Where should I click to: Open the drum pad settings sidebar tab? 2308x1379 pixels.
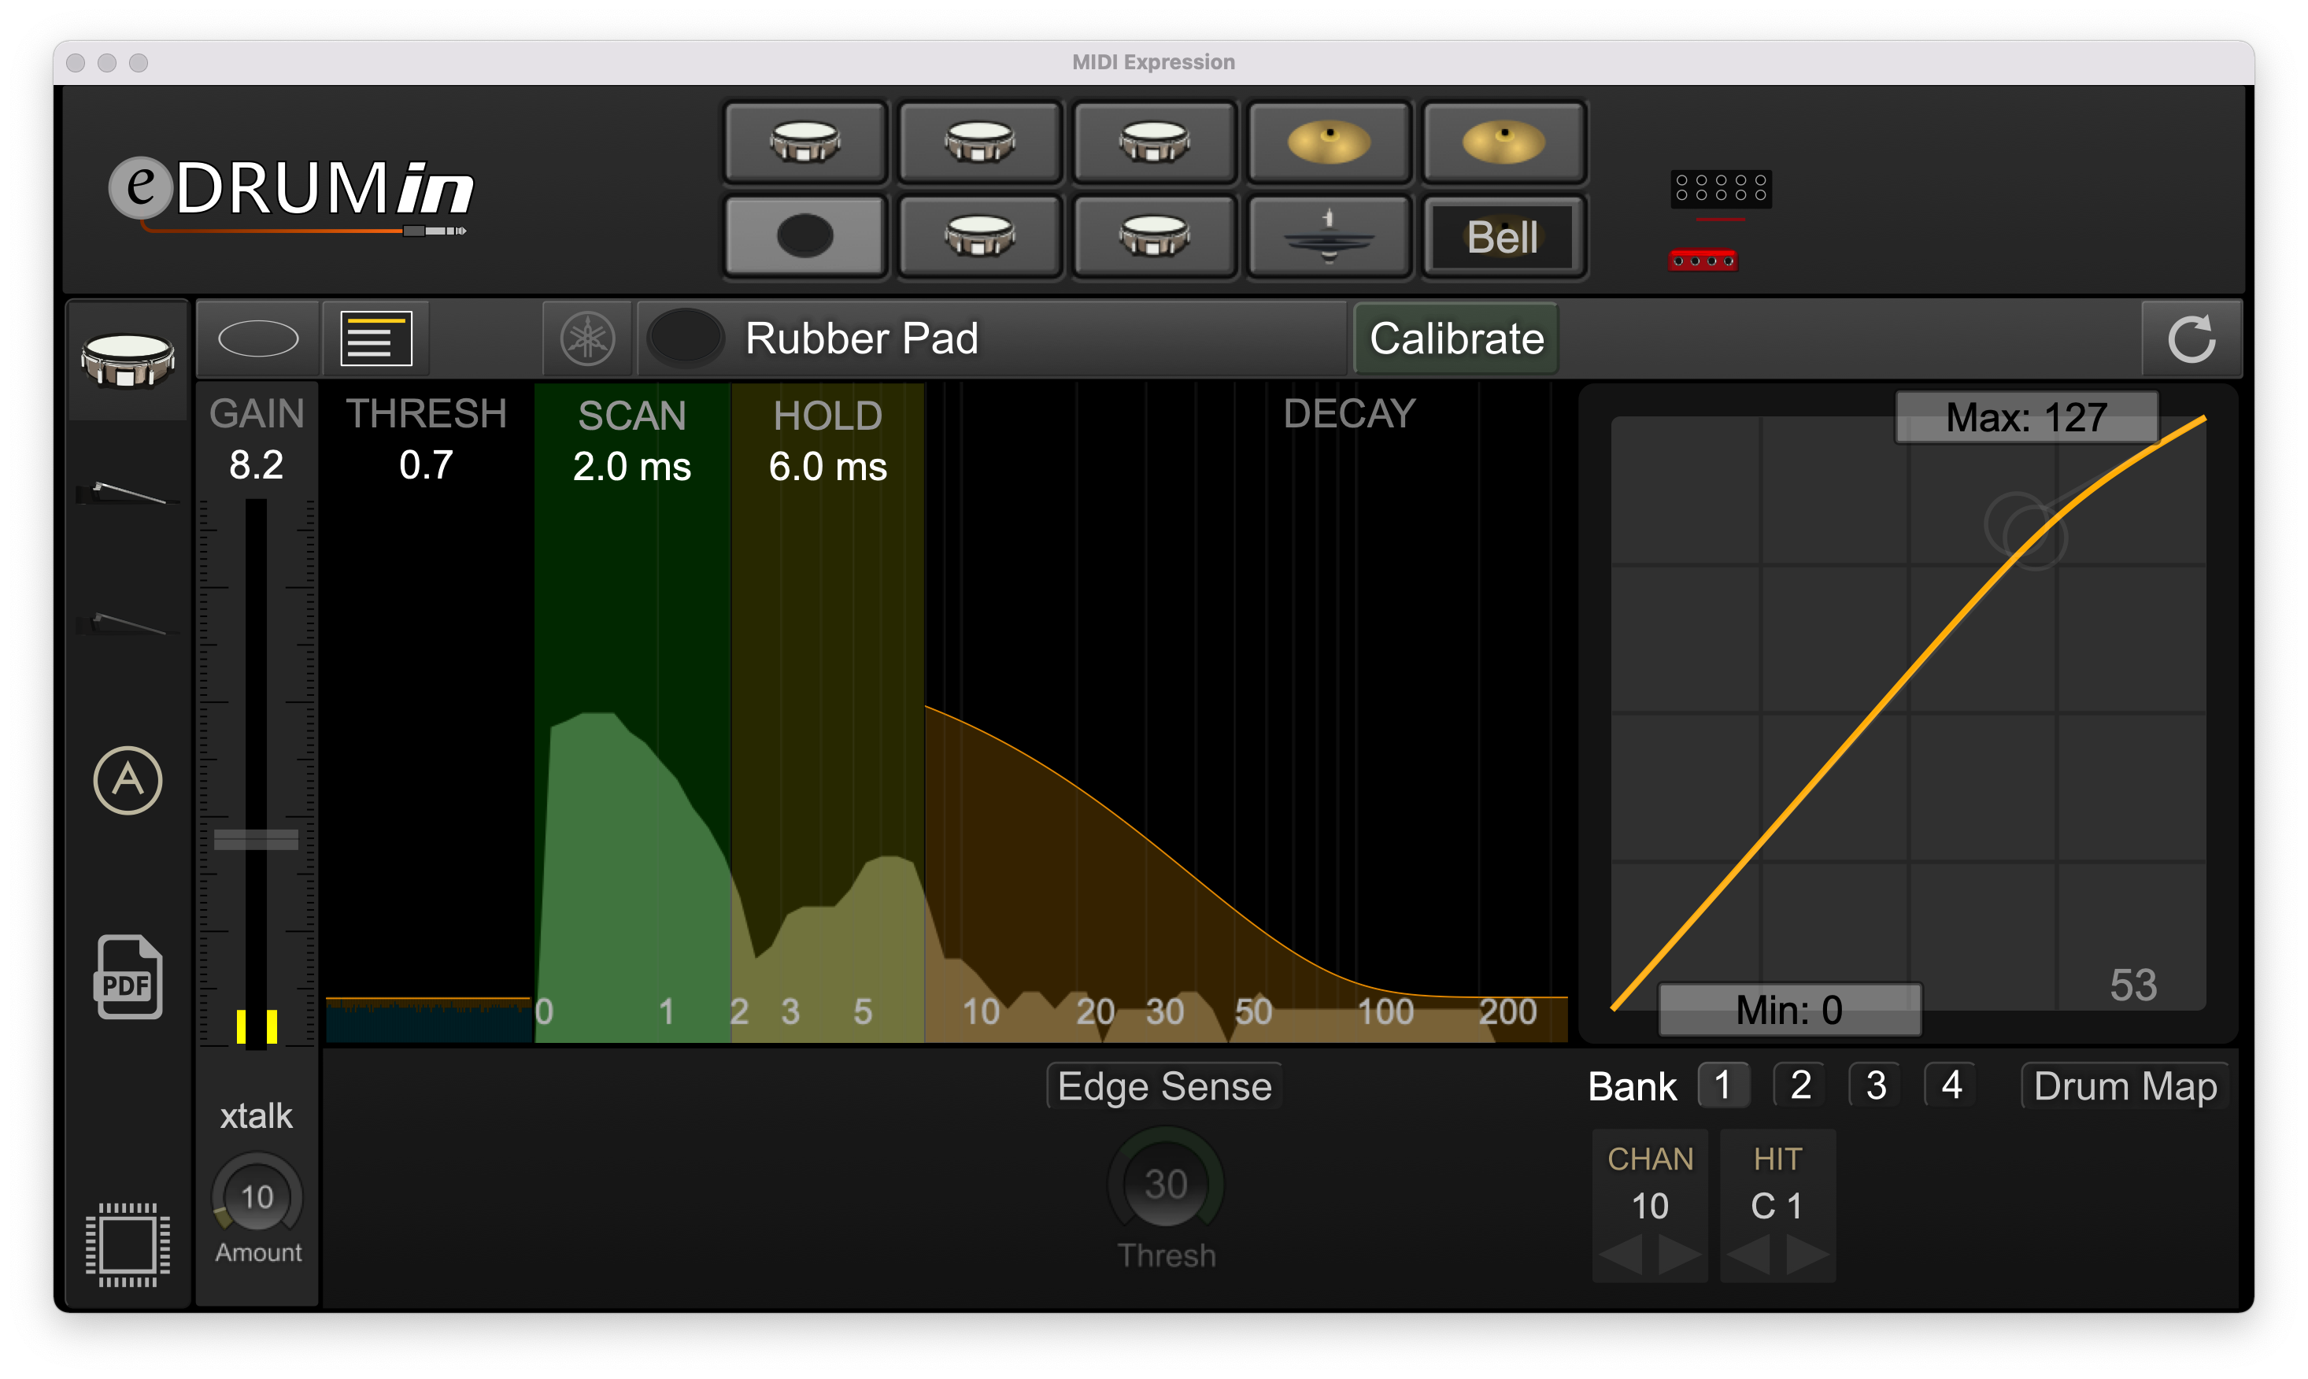tap(128, 360)
